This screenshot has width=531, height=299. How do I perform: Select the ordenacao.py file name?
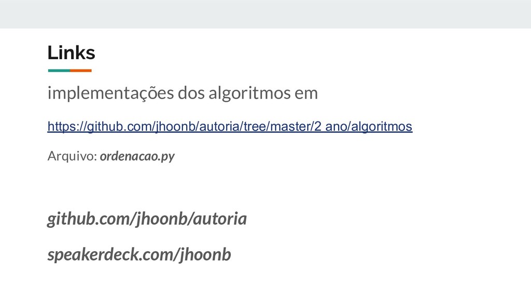tap(137, 156)
